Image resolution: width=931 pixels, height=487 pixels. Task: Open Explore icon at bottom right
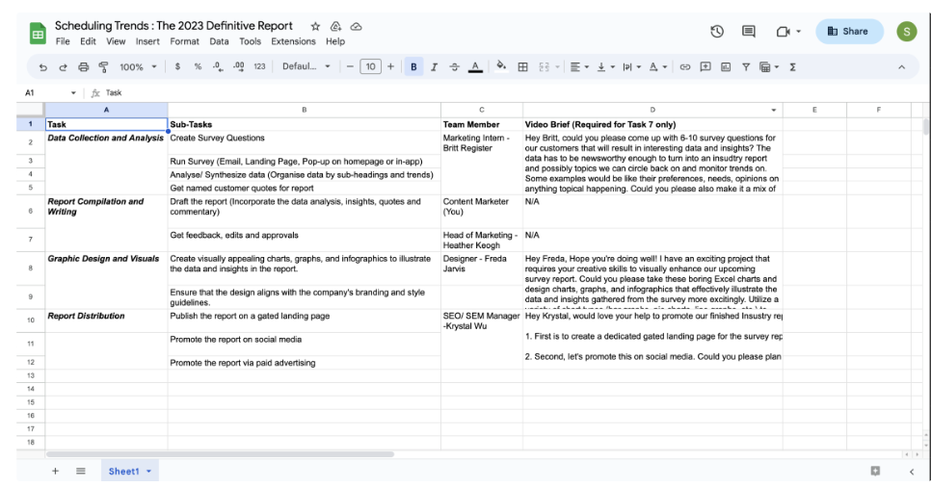point(875,471)
